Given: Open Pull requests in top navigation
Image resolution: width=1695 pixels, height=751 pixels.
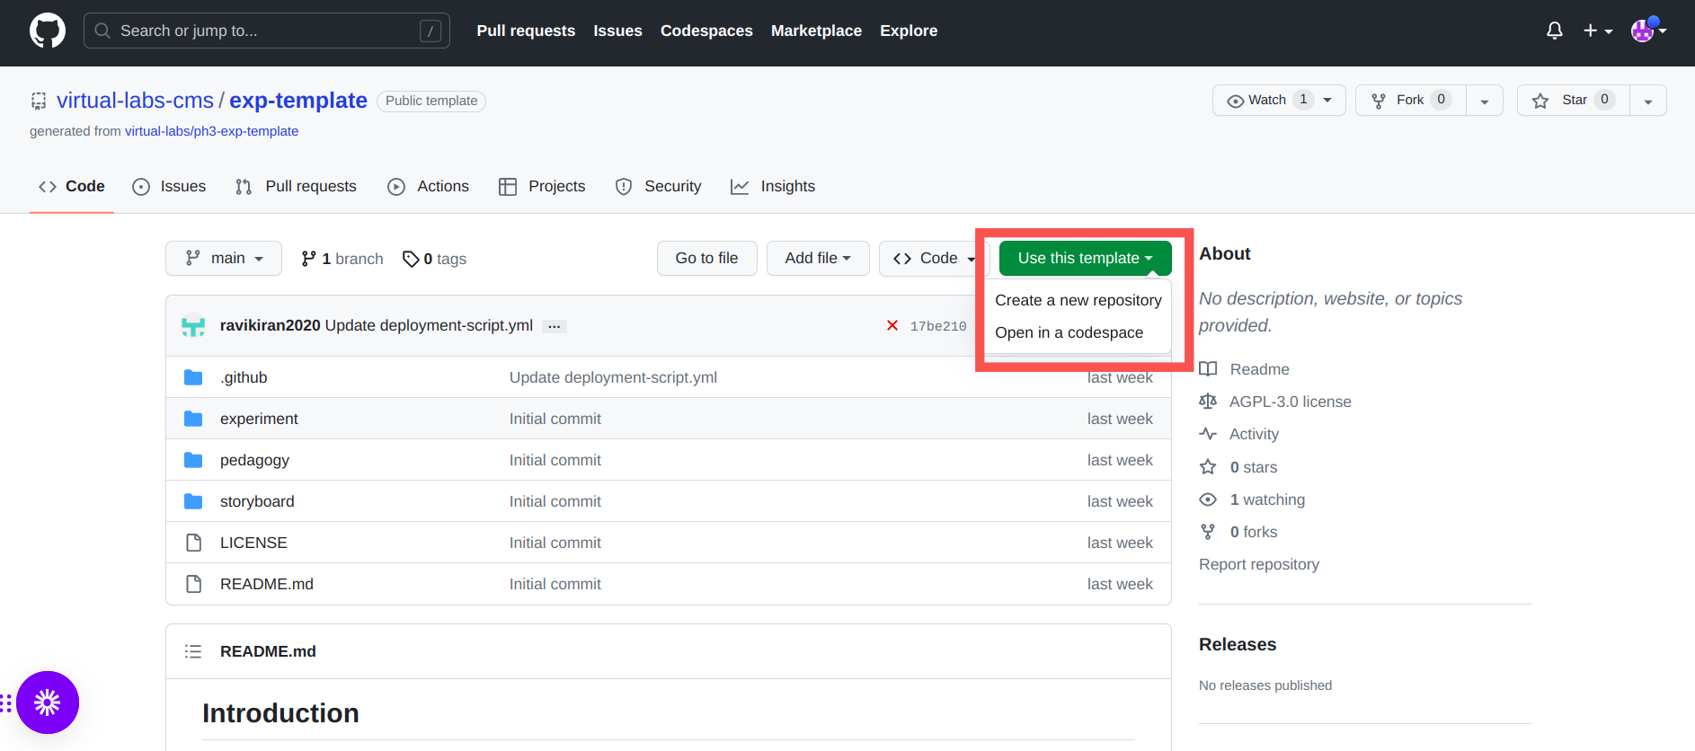Looking at the screenshot, I should [x=526, y=31].
